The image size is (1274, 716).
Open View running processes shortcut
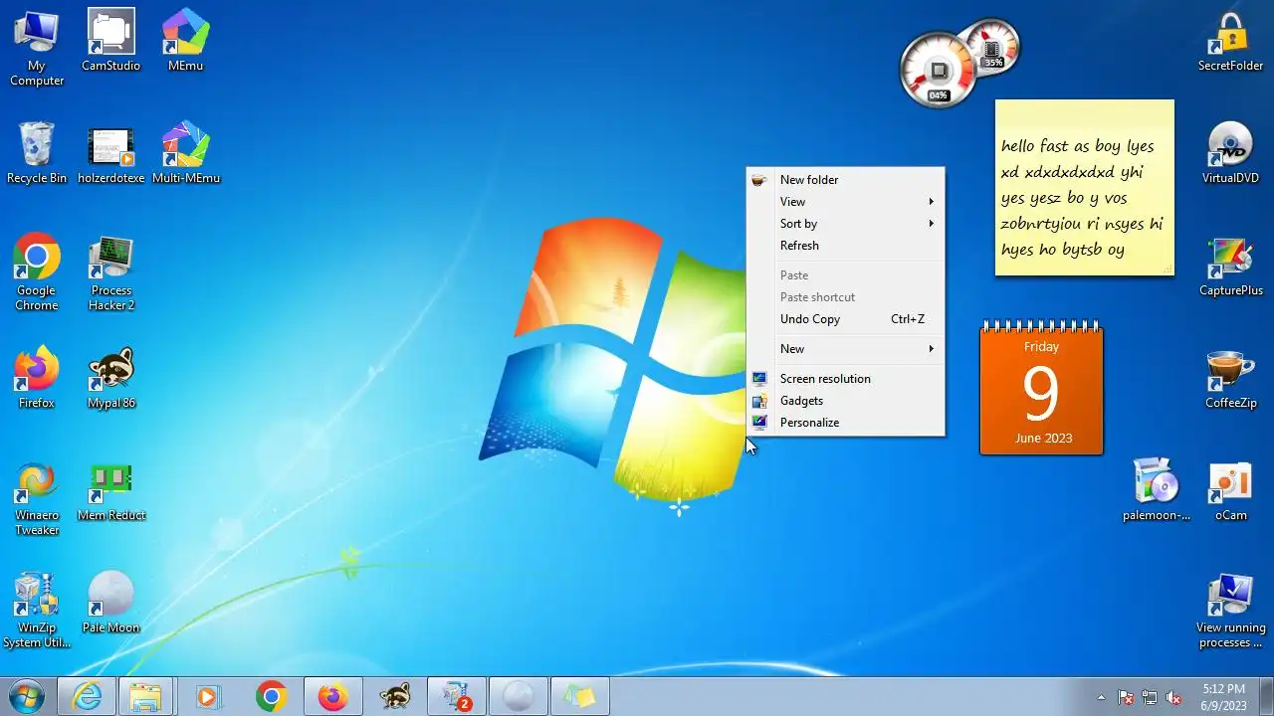[x=1230, y=611]
